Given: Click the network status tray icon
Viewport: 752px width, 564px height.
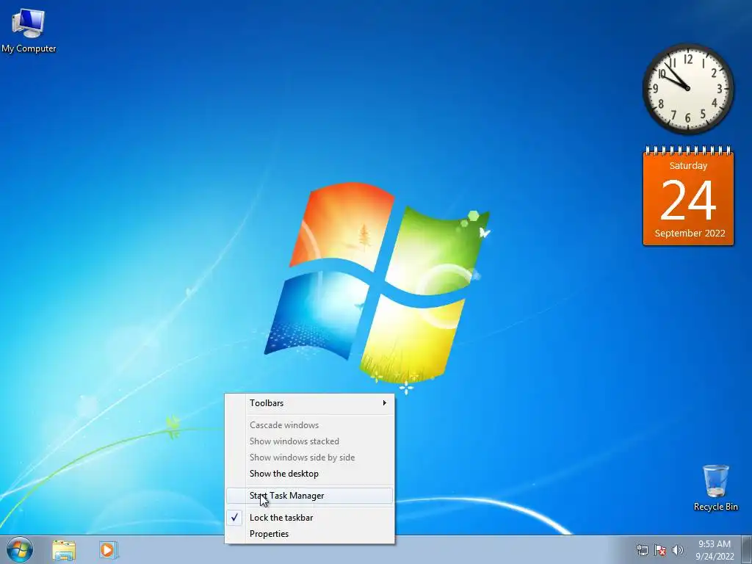Looking at the screenshot, I should pos(642,550).
